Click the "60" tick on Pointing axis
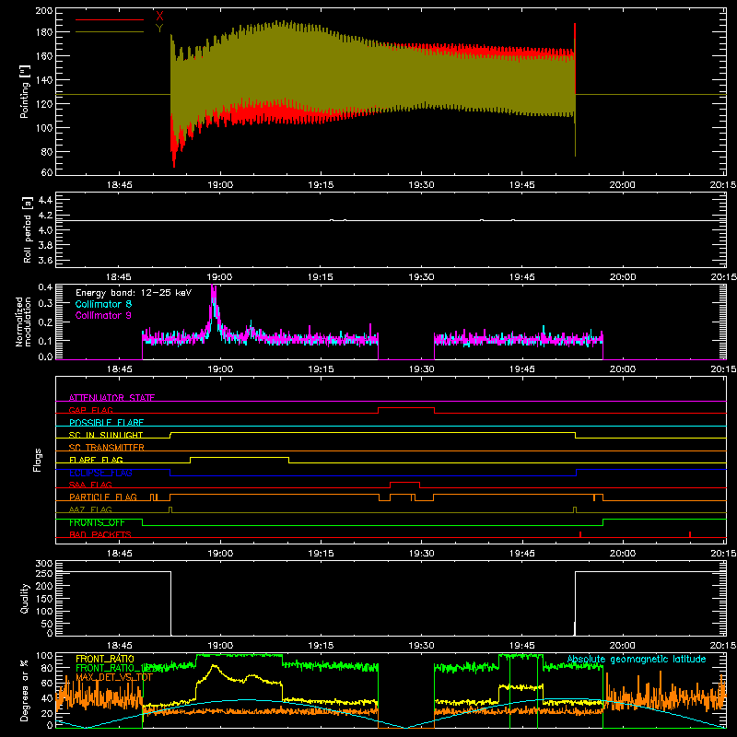Viewport: 737px width, 737px height. tap(47, 172)
